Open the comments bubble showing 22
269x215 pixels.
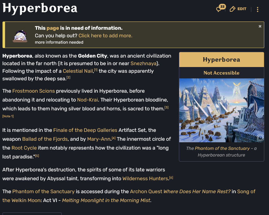tap(220, 9)
